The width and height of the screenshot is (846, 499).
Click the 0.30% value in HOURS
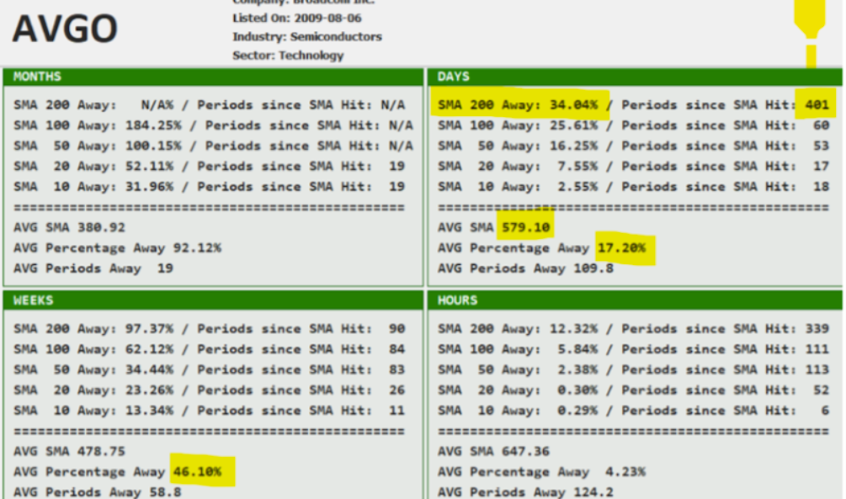[577, 390]
